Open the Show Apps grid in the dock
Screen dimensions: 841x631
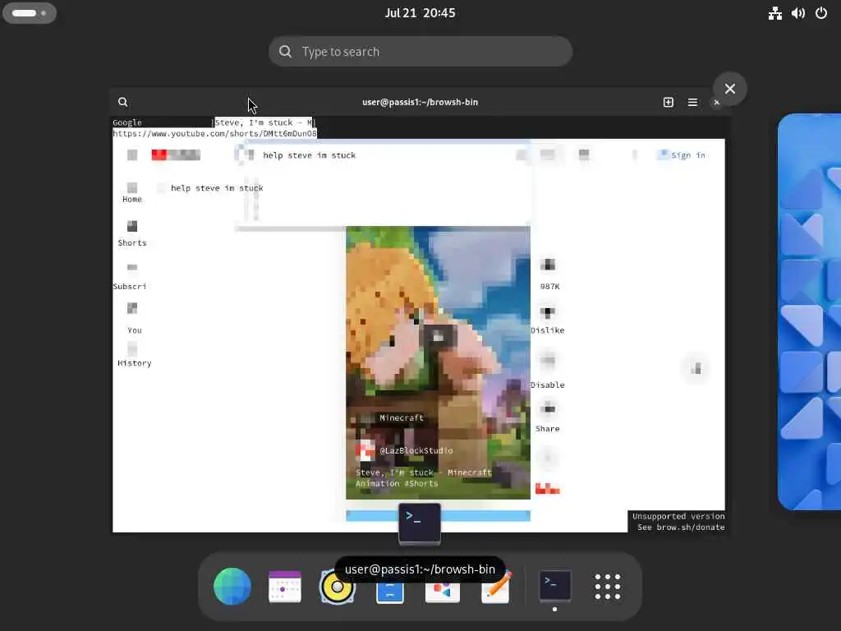point(607,586)
